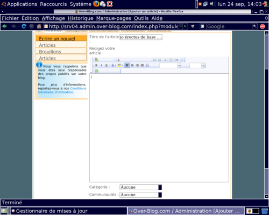Align text right in editor
Screen dimensions: 269x215
(x=137, y=65)
